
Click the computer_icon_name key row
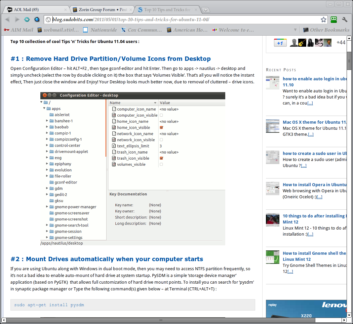pyautogui.click(x=167, y=109)
